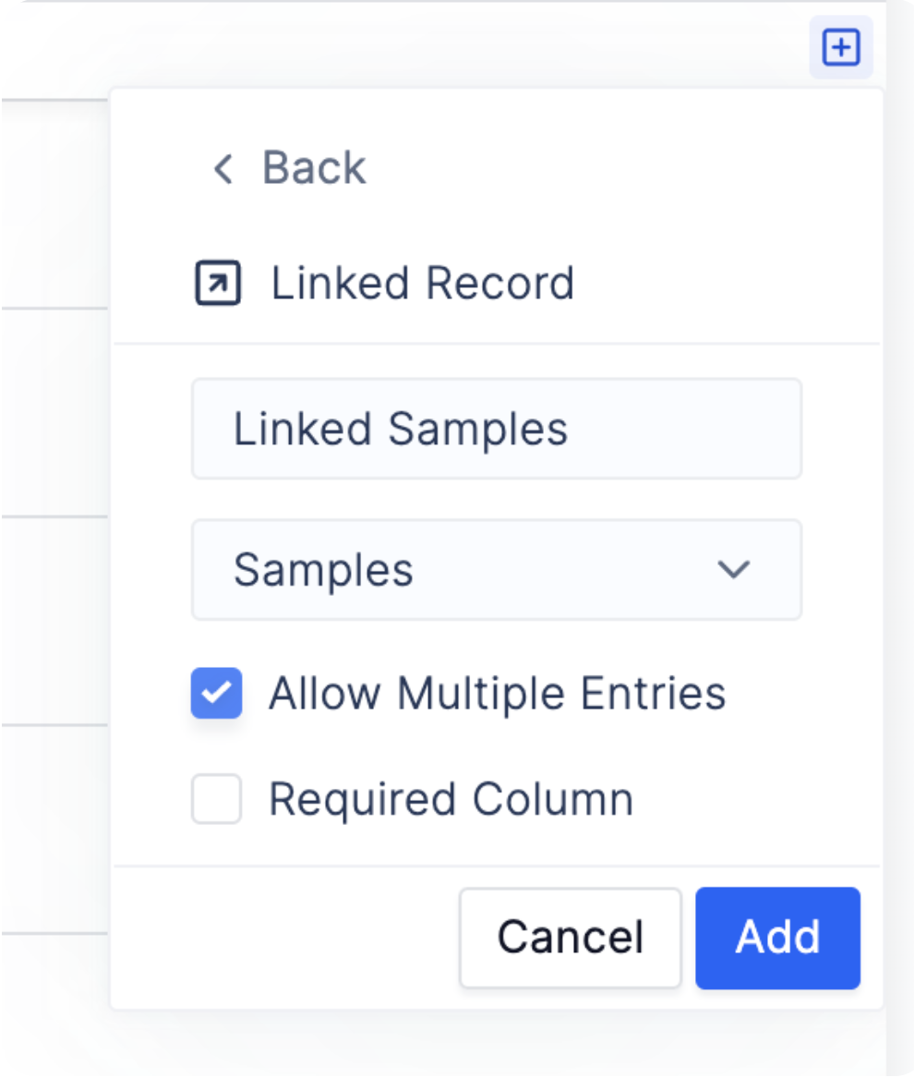Click the add column plus icon
Screen dimensions: 914x1090
pos(840,47)
